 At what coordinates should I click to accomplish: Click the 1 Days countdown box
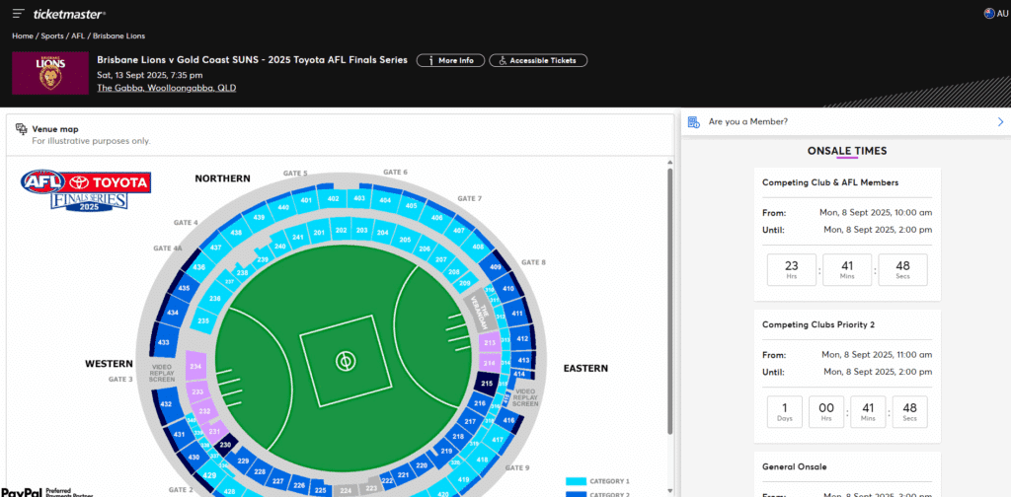[785, 411]
